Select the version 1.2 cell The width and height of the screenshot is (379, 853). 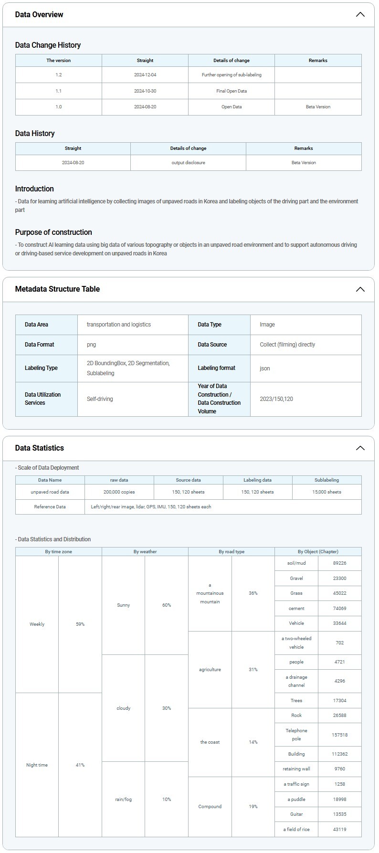point(58,75)
